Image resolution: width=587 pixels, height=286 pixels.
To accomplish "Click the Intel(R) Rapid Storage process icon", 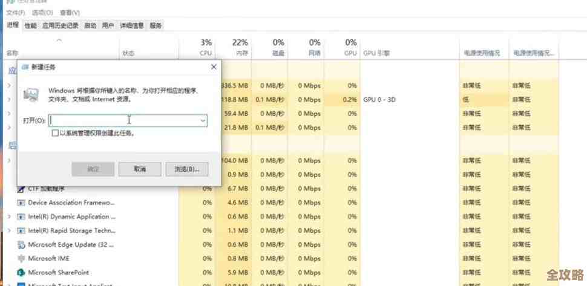I will (x=21, y=230).
